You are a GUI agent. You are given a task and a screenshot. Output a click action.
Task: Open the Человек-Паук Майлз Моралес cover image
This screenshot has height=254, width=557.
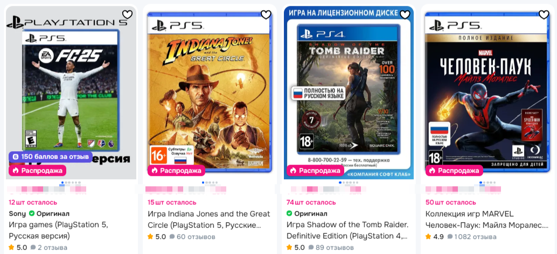488,92
